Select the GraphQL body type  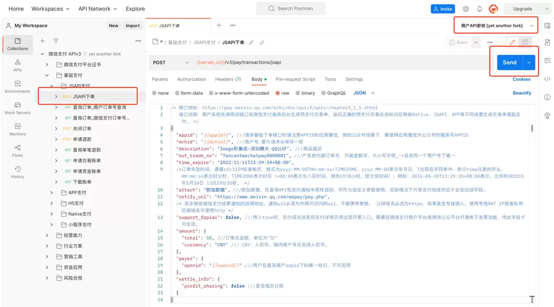(x=324, y=93)
